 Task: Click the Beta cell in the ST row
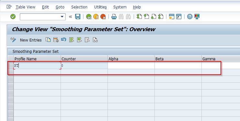click(178, 66)
